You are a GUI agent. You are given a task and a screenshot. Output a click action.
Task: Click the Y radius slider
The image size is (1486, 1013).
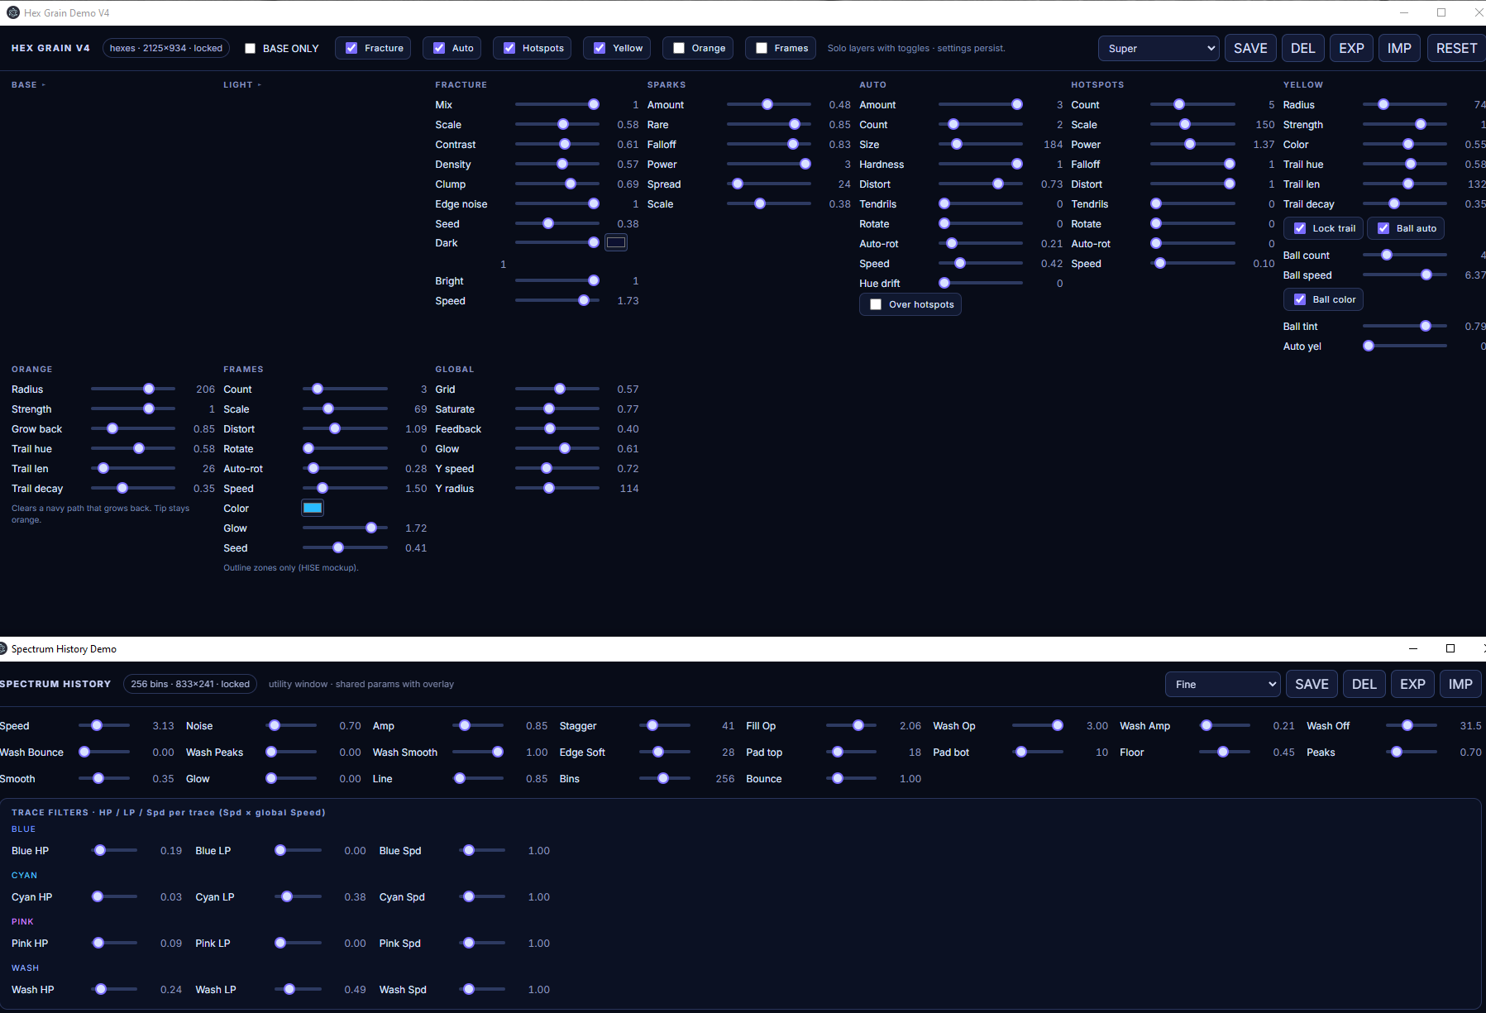pyautogui.click(x=557, y=488)
